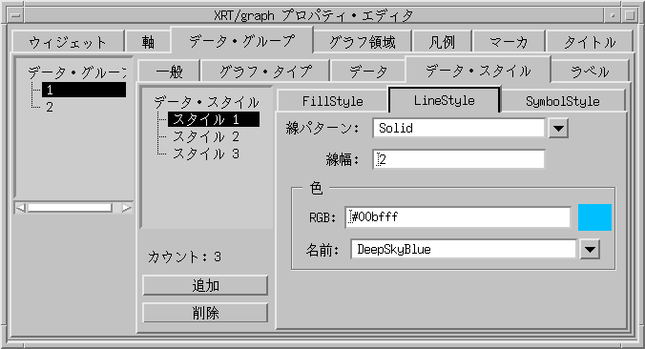Click the title bar maximize button

[630, 15]
